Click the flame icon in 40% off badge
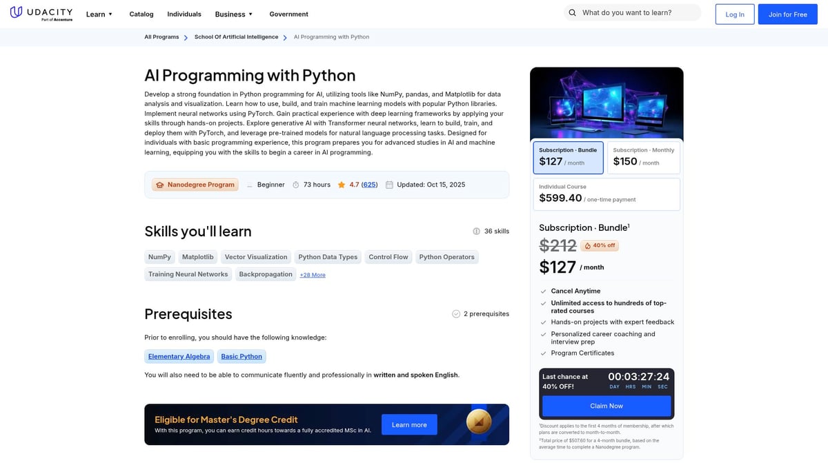The image size is (828, 465). 587,245
